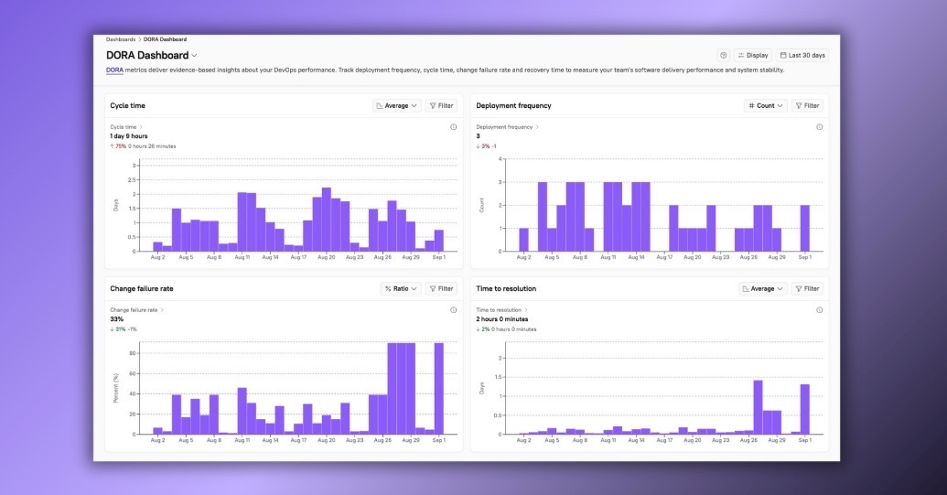Click the Display button
The width and height of the screenshot is (947, 495).
(753, 55)
